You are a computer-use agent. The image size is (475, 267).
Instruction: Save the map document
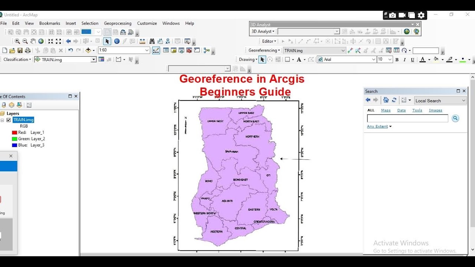click(20, 50)
